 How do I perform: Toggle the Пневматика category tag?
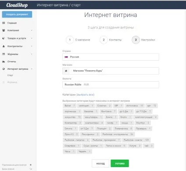(x=123, y=129)
